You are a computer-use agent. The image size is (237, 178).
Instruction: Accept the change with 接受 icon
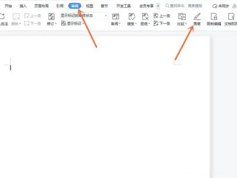[132, 17]
